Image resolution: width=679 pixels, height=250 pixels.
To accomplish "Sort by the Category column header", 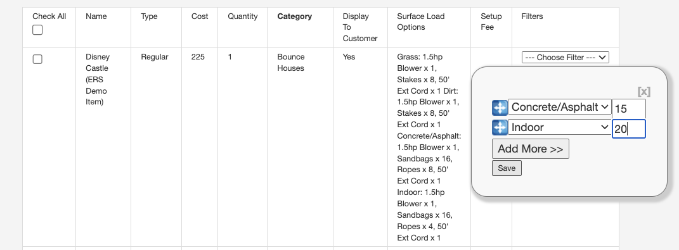I will coord(294,16).
